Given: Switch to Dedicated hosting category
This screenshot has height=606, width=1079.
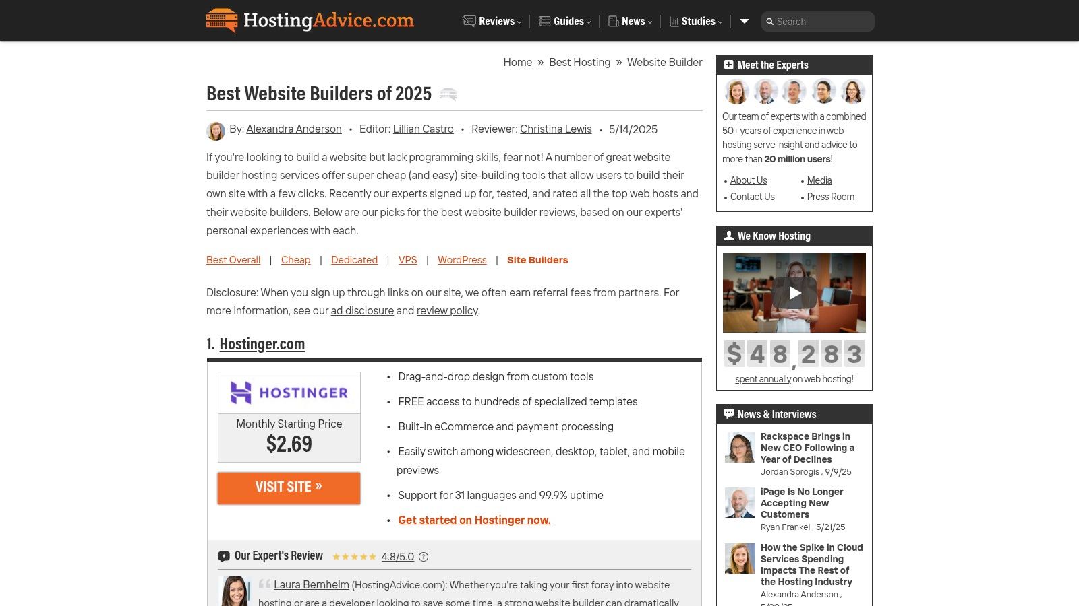Looking at the screenshot, I should tap(355, 260).
